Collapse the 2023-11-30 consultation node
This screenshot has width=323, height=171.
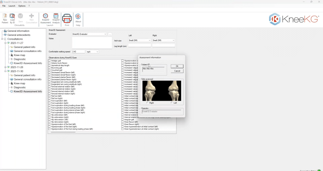[x=5, y=71]
